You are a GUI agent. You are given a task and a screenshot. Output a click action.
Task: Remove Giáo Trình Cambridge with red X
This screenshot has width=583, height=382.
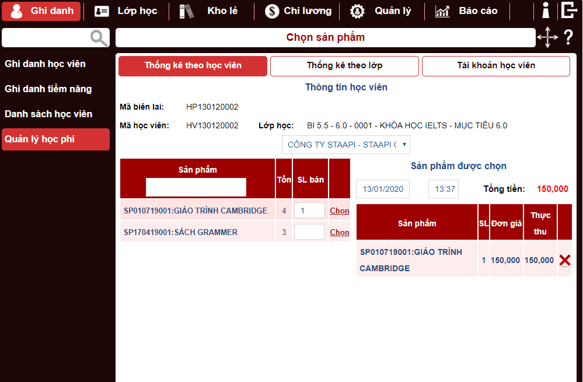[564, 260]
